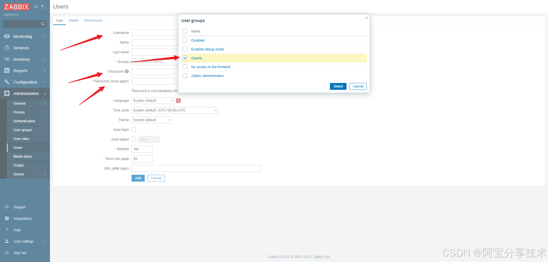Image resolution: width=548 pixels, height=262 pixels.
Task: Open the Theme dropdown
Action: click(x=152, y=120)
